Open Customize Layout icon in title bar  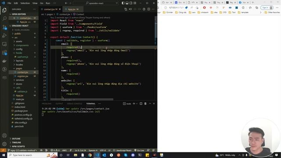click(x=135, y=3)
